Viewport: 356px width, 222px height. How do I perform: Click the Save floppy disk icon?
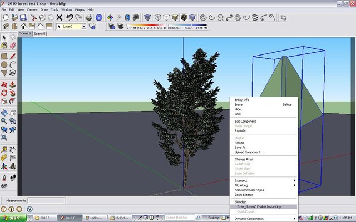tap(23, 17)
